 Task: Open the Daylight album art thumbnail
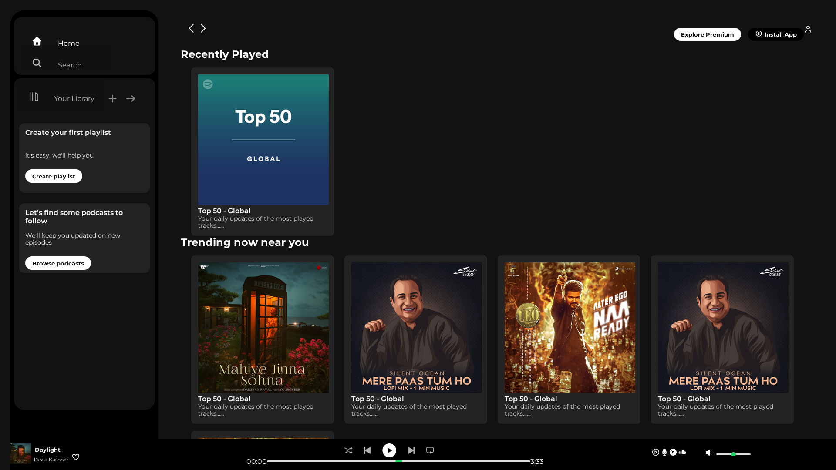pyautogui.click(x=21, y=453)
